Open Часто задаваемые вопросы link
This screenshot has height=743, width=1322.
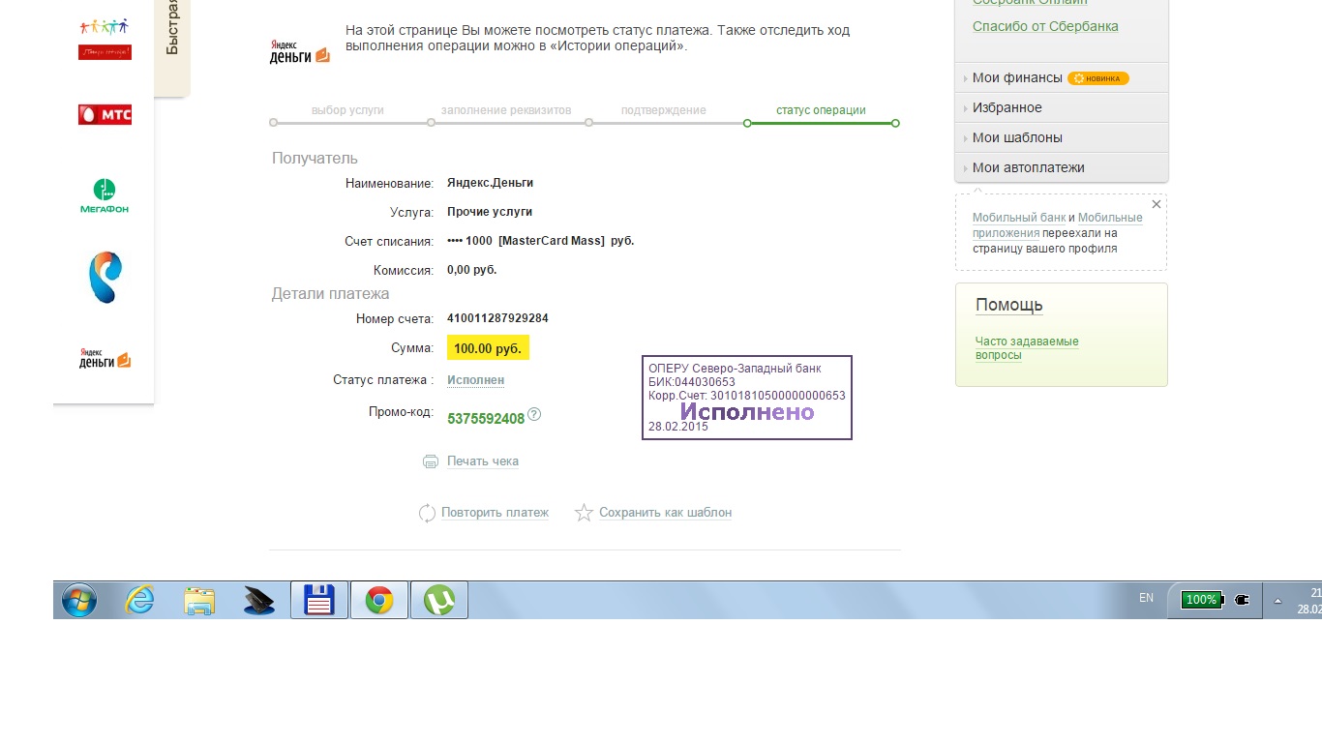pos(1026,348)
